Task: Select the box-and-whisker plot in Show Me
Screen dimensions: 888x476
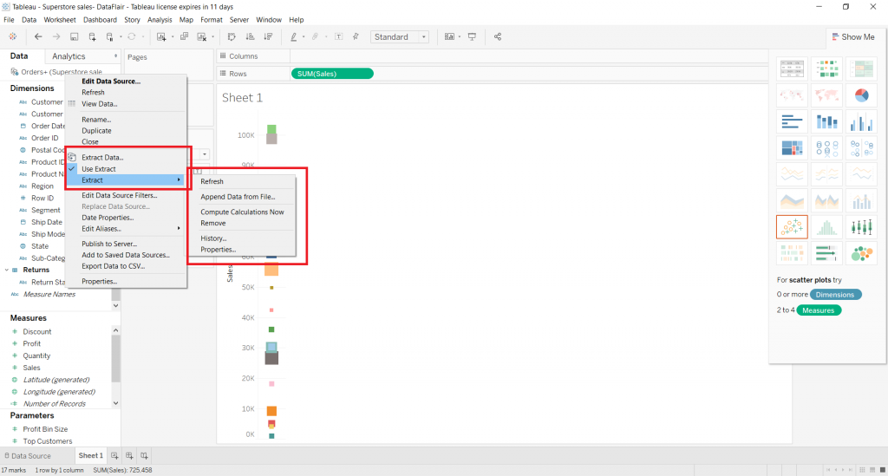Action: (861, 227)
